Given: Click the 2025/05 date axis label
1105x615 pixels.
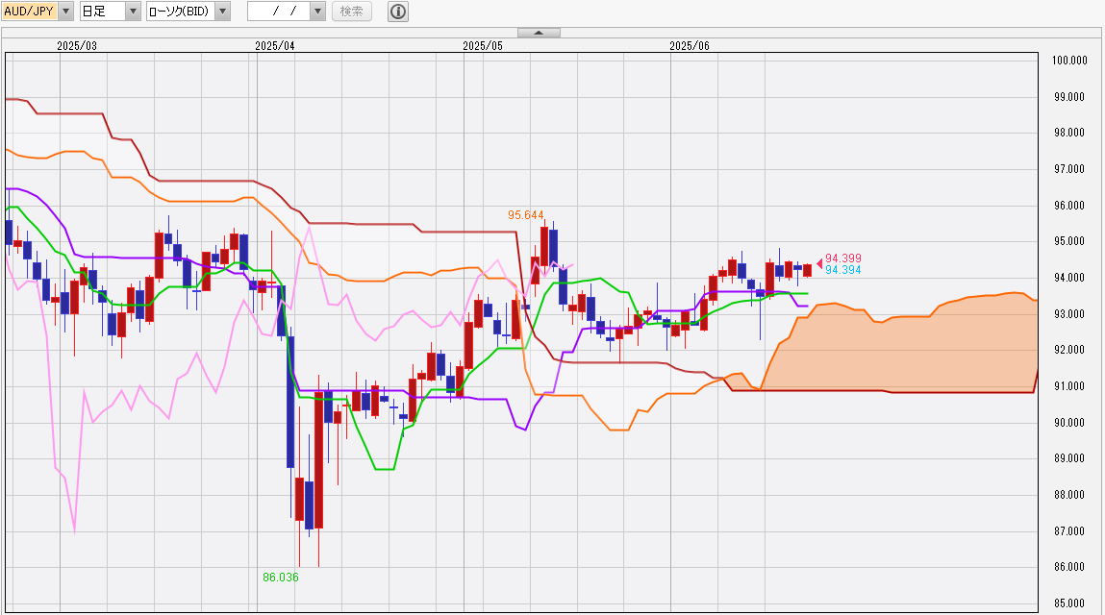Looking at the screenshot, I should [483, 46].
